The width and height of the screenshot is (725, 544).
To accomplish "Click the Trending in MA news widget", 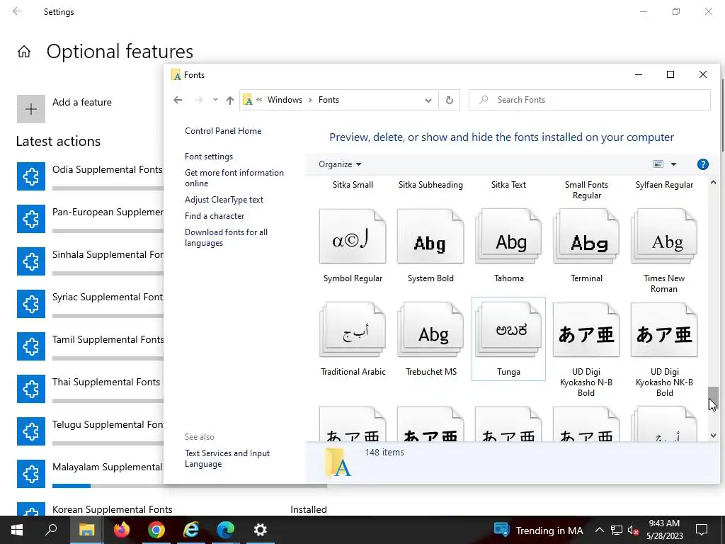I will (538, 530).
